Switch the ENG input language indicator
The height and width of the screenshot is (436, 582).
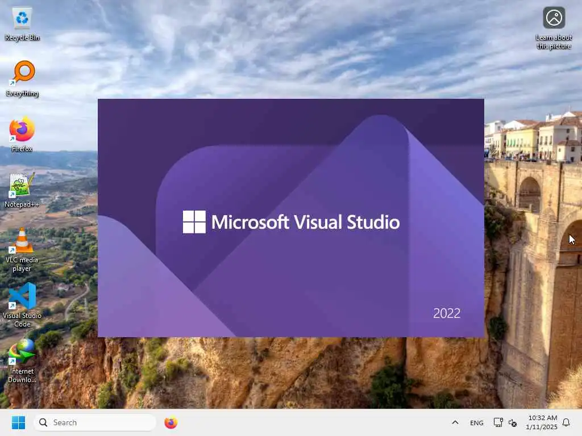(x=477, y=422)
